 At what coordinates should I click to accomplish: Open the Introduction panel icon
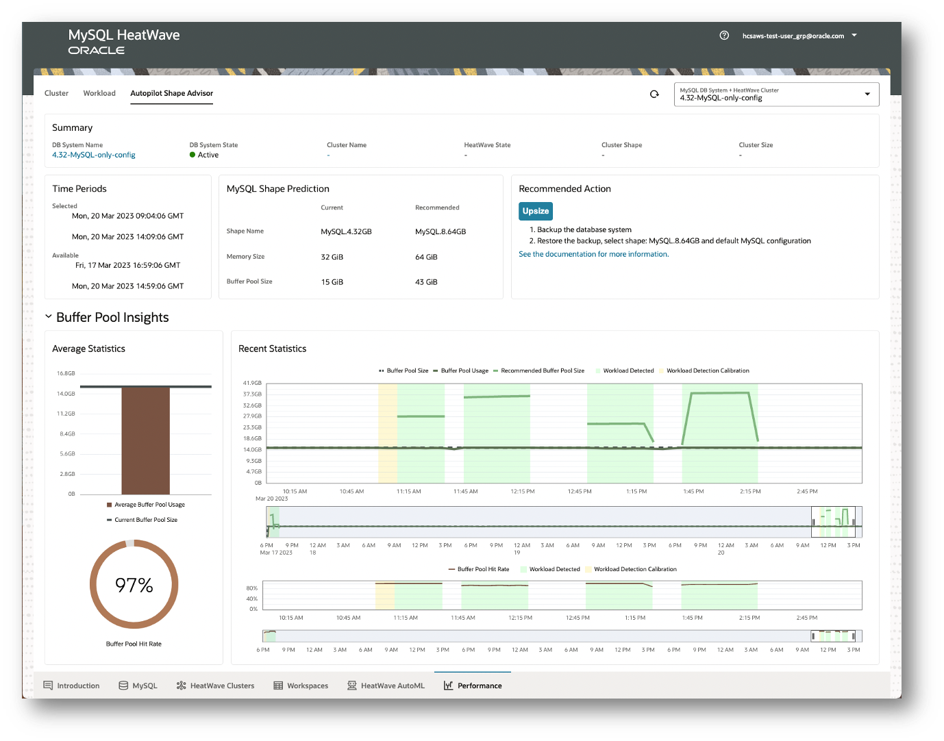(x=48, y=686)
